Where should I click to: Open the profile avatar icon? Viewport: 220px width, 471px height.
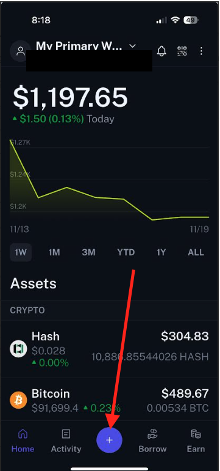click(x=20, y=51)
